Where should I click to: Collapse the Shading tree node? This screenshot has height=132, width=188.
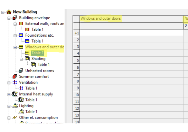(21, 59)
